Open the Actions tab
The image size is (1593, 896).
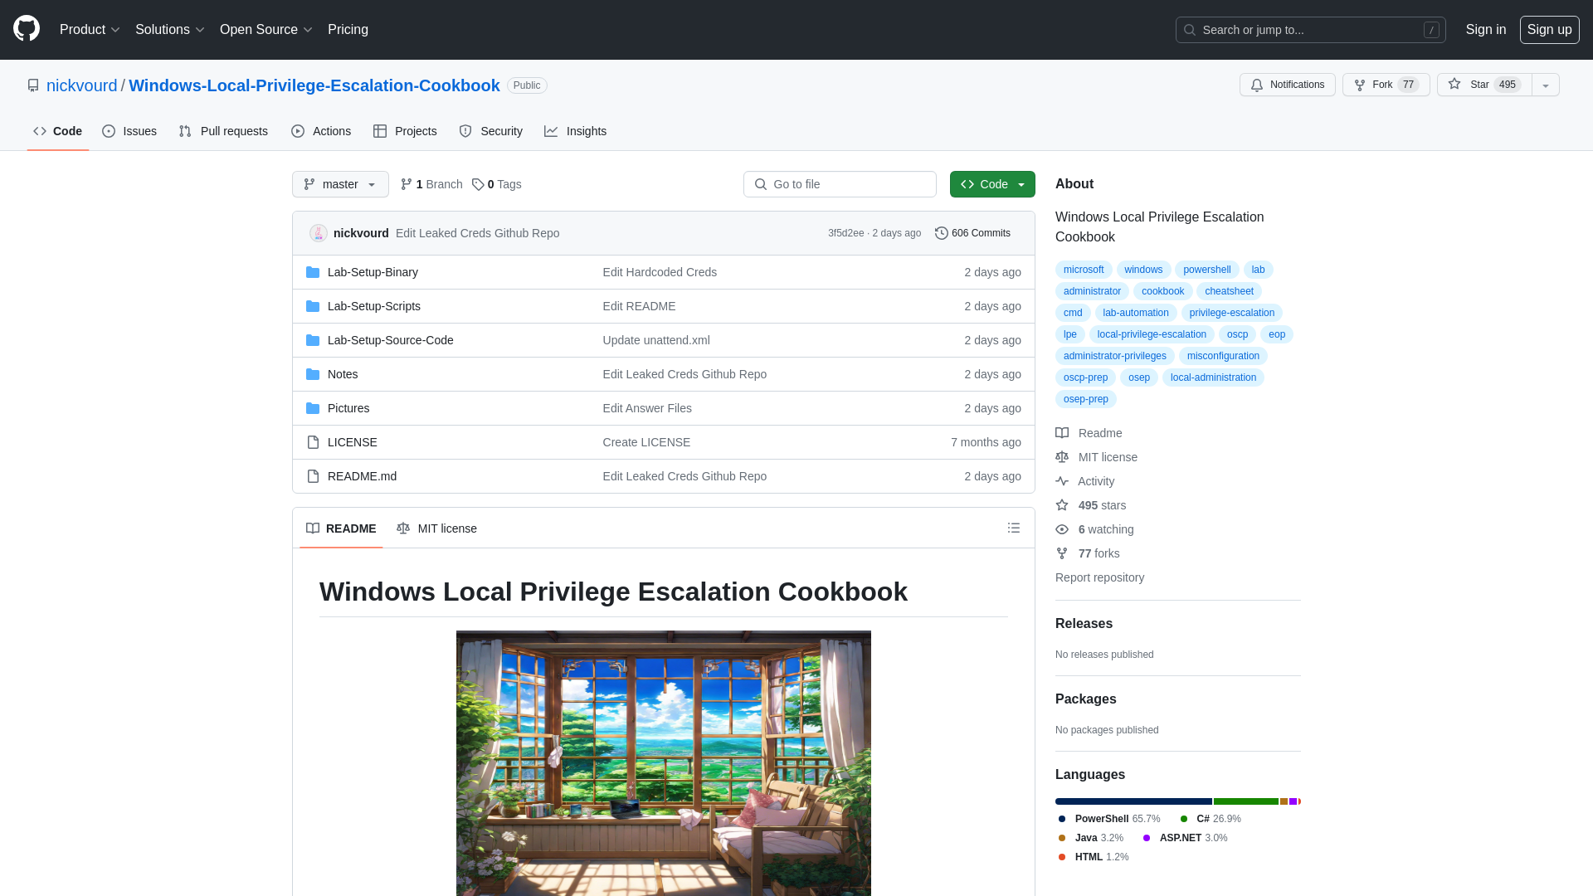pos(321,131)
